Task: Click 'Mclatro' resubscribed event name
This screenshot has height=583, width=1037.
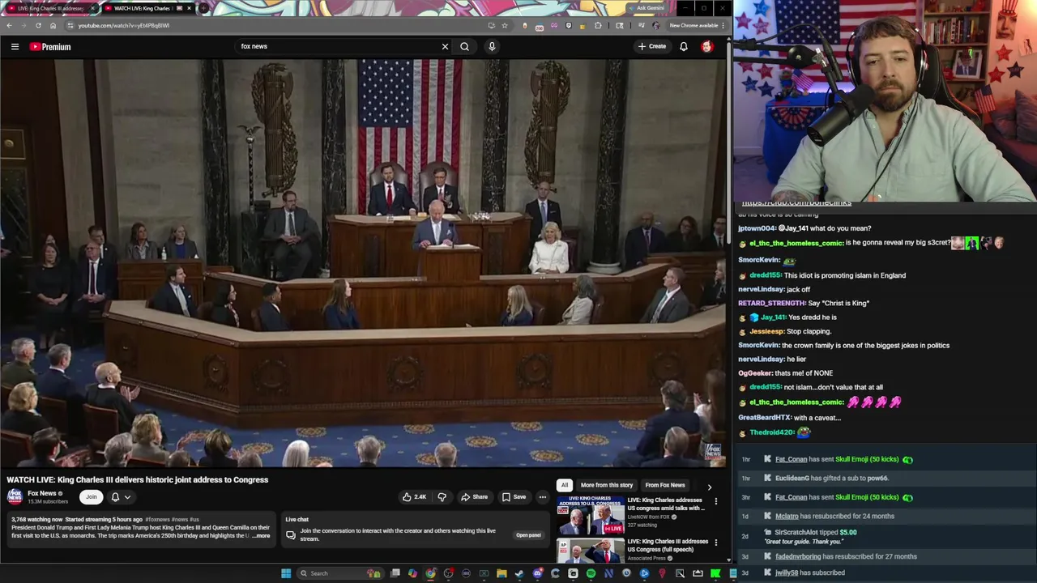Action: [787, 516]
